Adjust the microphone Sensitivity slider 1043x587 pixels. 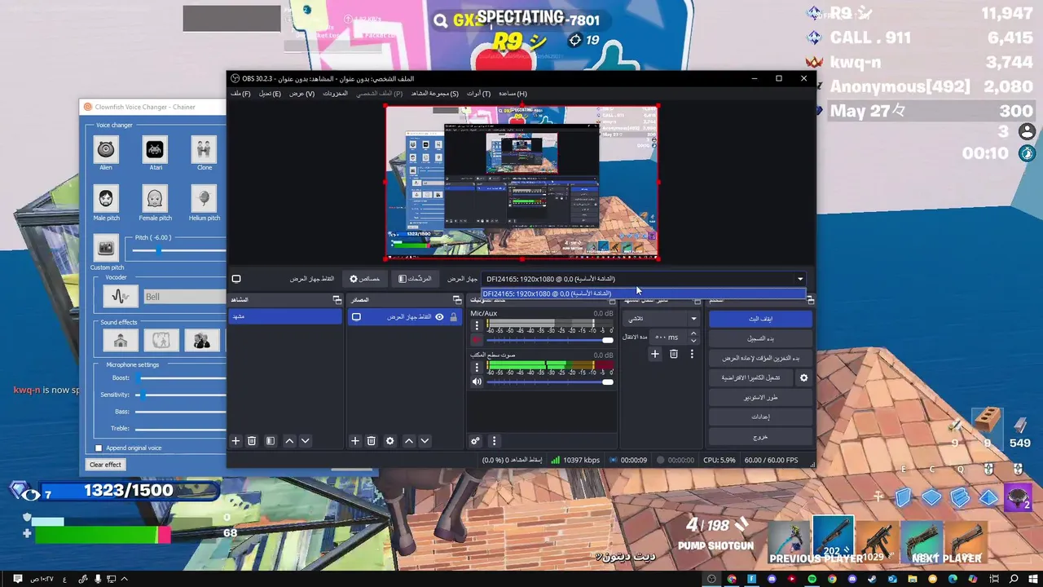[181, 395]
